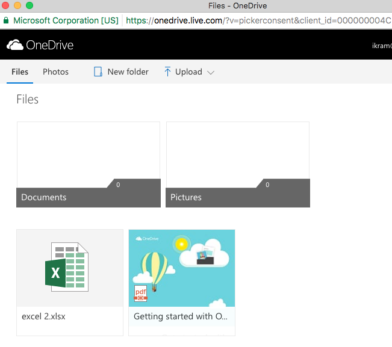This screenshot has width=392, height=347.
Task: Open the Documents folder
Action: coord(88,164)
